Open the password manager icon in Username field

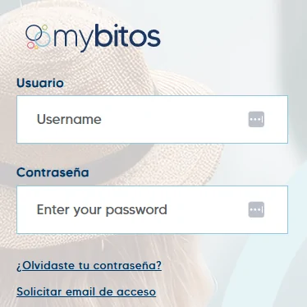256,119
